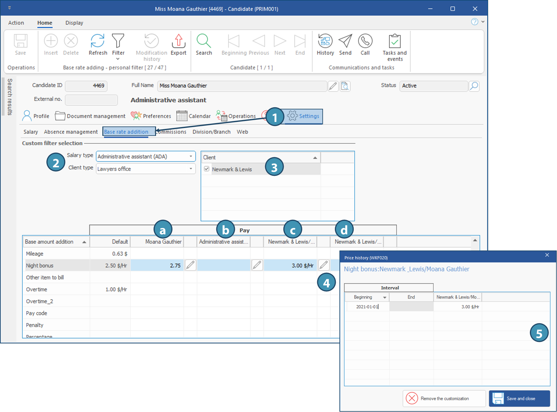Click pencil icon beside Full Name field
The width and height of the screenshot is (557, 412).
(333, 86)
